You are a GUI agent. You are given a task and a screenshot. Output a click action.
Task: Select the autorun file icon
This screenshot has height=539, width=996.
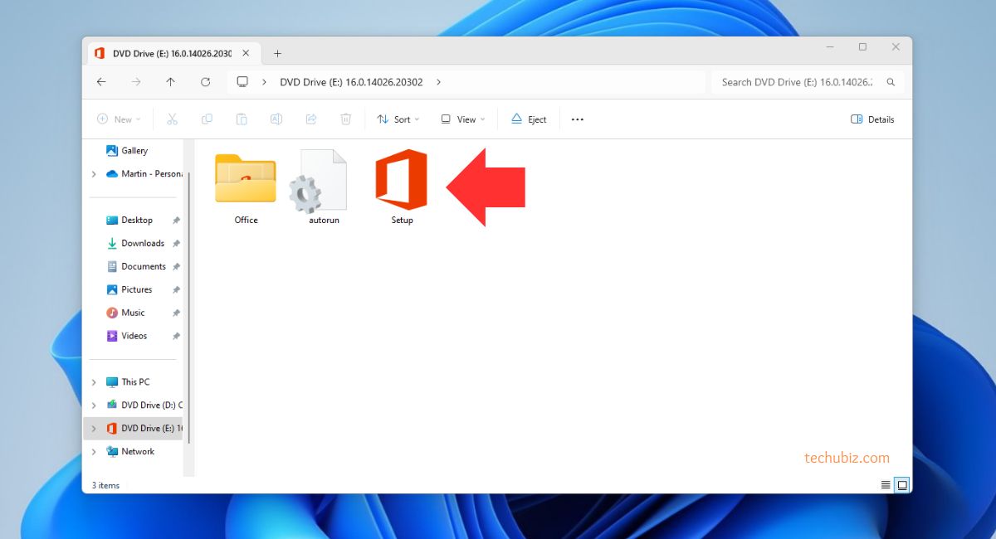tap(320, 181)
